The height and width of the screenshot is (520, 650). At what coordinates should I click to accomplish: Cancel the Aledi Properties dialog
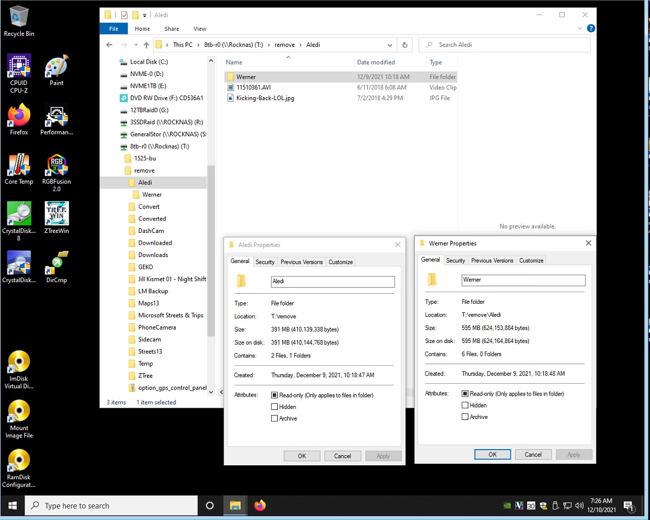[x=342, y=456]
